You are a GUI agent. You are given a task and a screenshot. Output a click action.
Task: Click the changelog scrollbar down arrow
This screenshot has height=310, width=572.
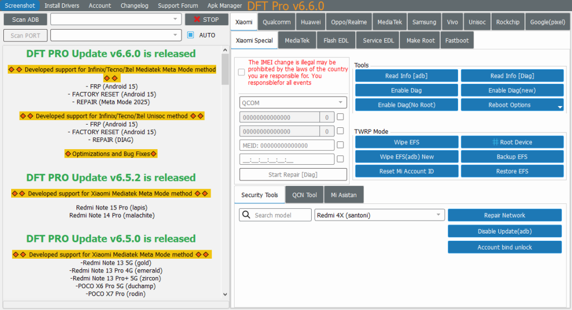pyautogui.click(x=225, y=294)
